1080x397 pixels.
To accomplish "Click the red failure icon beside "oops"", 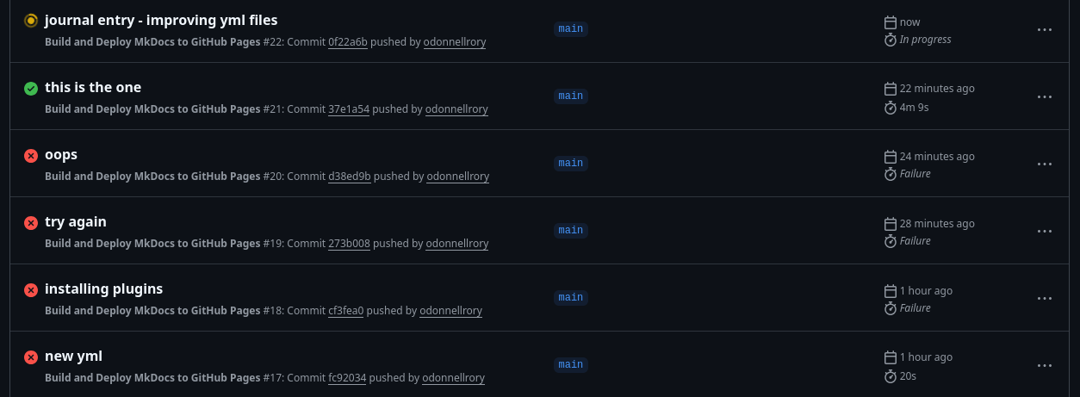I will pos(31,155).
